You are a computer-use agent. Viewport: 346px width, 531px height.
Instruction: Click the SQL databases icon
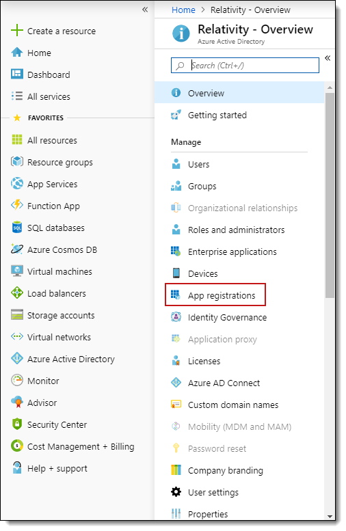[17, 228]
